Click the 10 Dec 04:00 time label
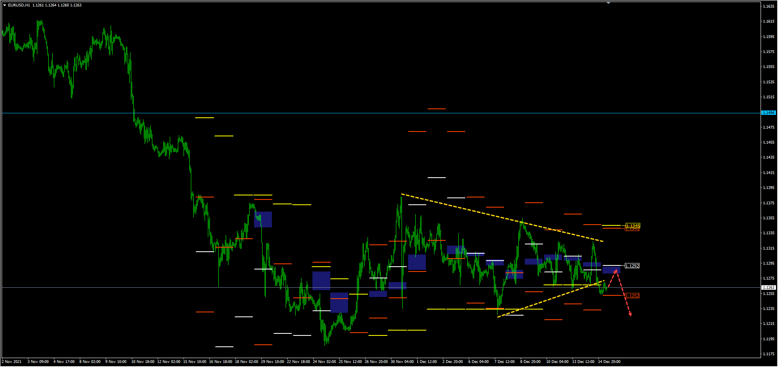Image resolution: width=778 pixels, height=367 pixels. tap(557, 362)
